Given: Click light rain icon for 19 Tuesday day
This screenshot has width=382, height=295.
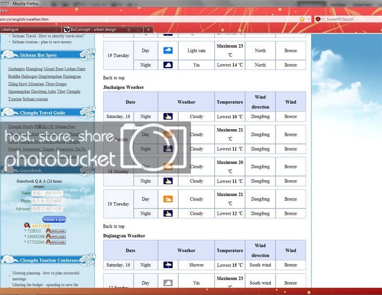Looking at the screenshot, I should 168,51.
